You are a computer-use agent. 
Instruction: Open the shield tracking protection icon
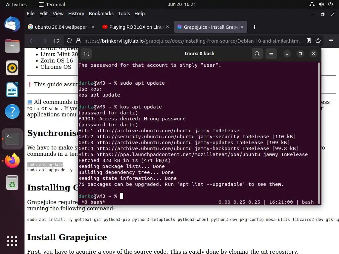[x=69, y=41]
